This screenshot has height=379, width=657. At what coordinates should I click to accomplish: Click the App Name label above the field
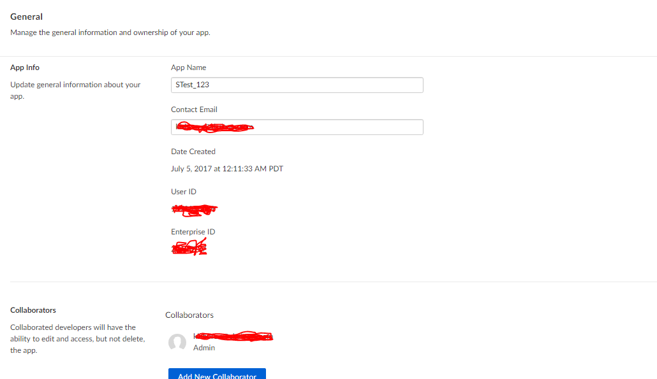click(188, 67)
